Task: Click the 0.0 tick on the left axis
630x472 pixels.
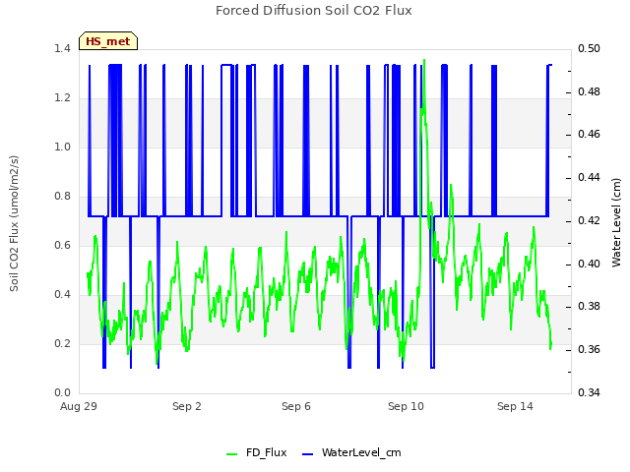Action: click(x=62, y=393)
